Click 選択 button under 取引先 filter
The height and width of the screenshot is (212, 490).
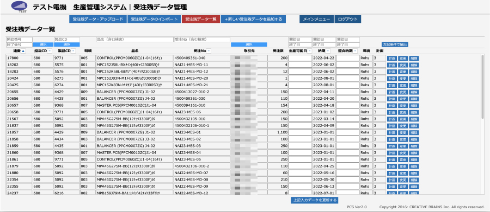(249, 44)
